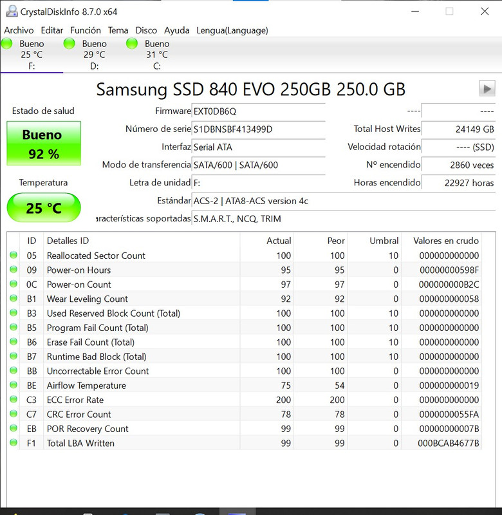
Task: Click the Interfaz field Serial ATA
Action: pyautogui.click(x=258, y=147)
